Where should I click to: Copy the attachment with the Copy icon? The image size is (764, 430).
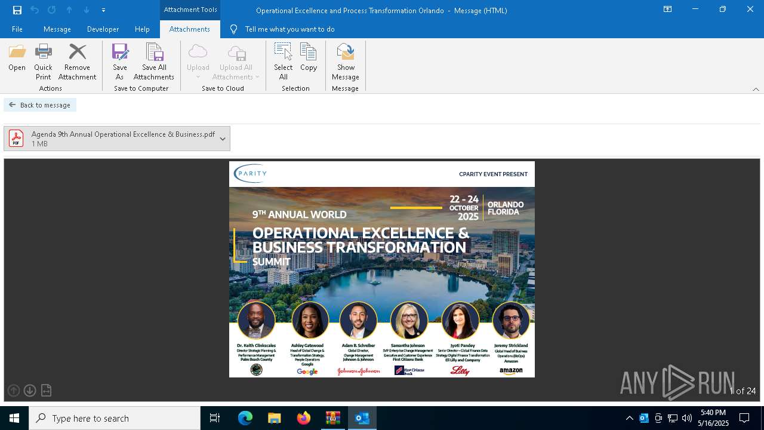[x=309, y=58]
